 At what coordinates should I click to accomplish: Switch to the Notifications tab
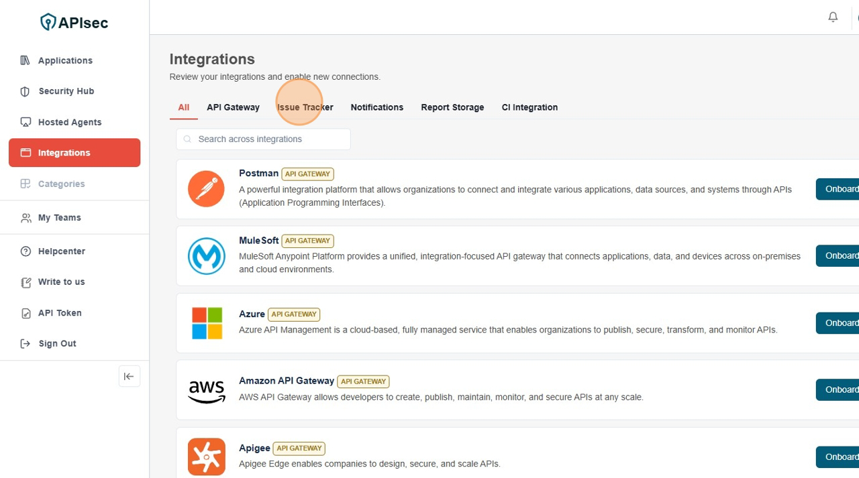(x=376, y=107)
